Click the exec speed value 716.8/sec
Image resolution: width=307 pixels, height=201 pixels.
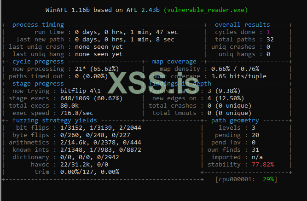76,113
